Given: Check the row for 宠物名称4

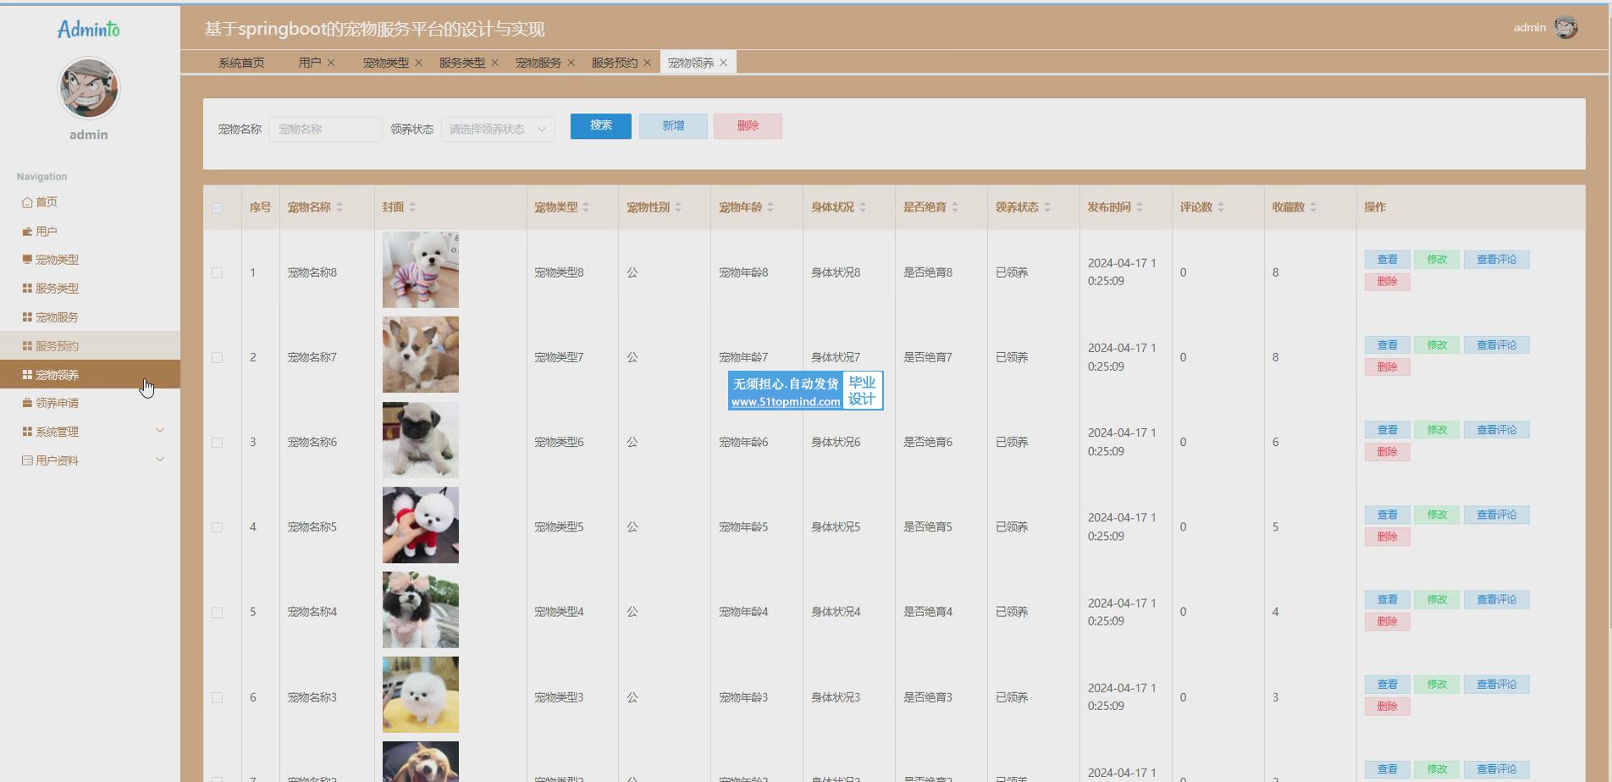Looking at the screenshot, I should pos(217,612).
